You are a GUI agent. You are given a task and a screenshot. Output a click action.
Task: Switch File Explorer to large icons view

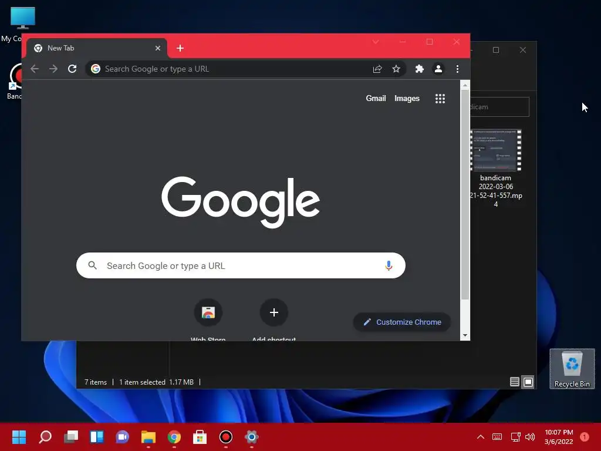pyautogui.click(x=528, y=382)
